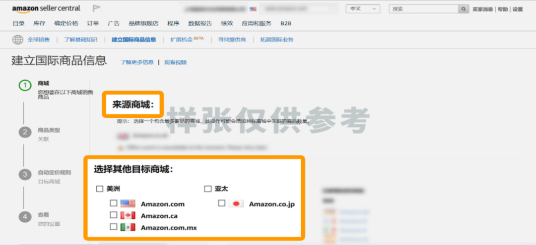Tick the Amazon.co.jp checkbox
Viewport: 536px width, 245px height.
(x=222, y=203)
